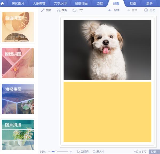This screenshot has height=154, width=160.
Task: Click the undo left-arrow icon
Action: 110,10
